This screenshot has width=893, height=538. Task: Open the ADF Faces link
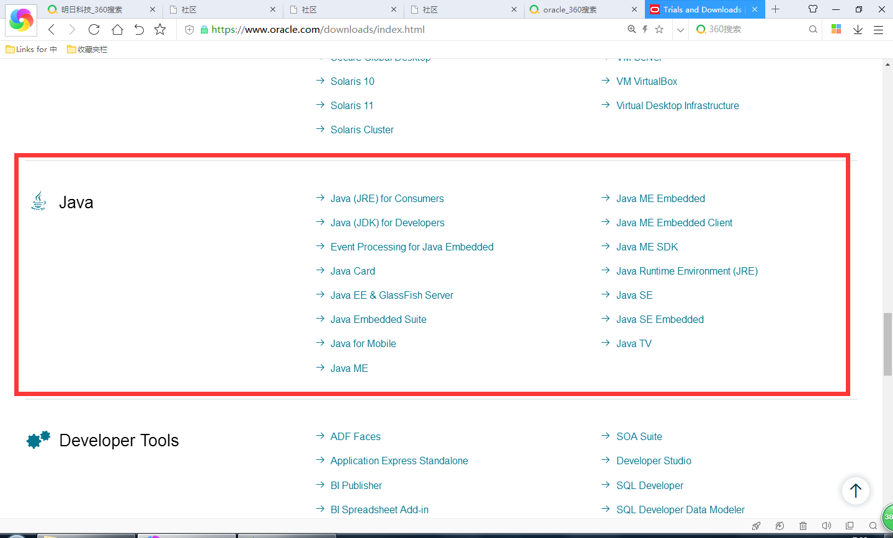[355, 436]
